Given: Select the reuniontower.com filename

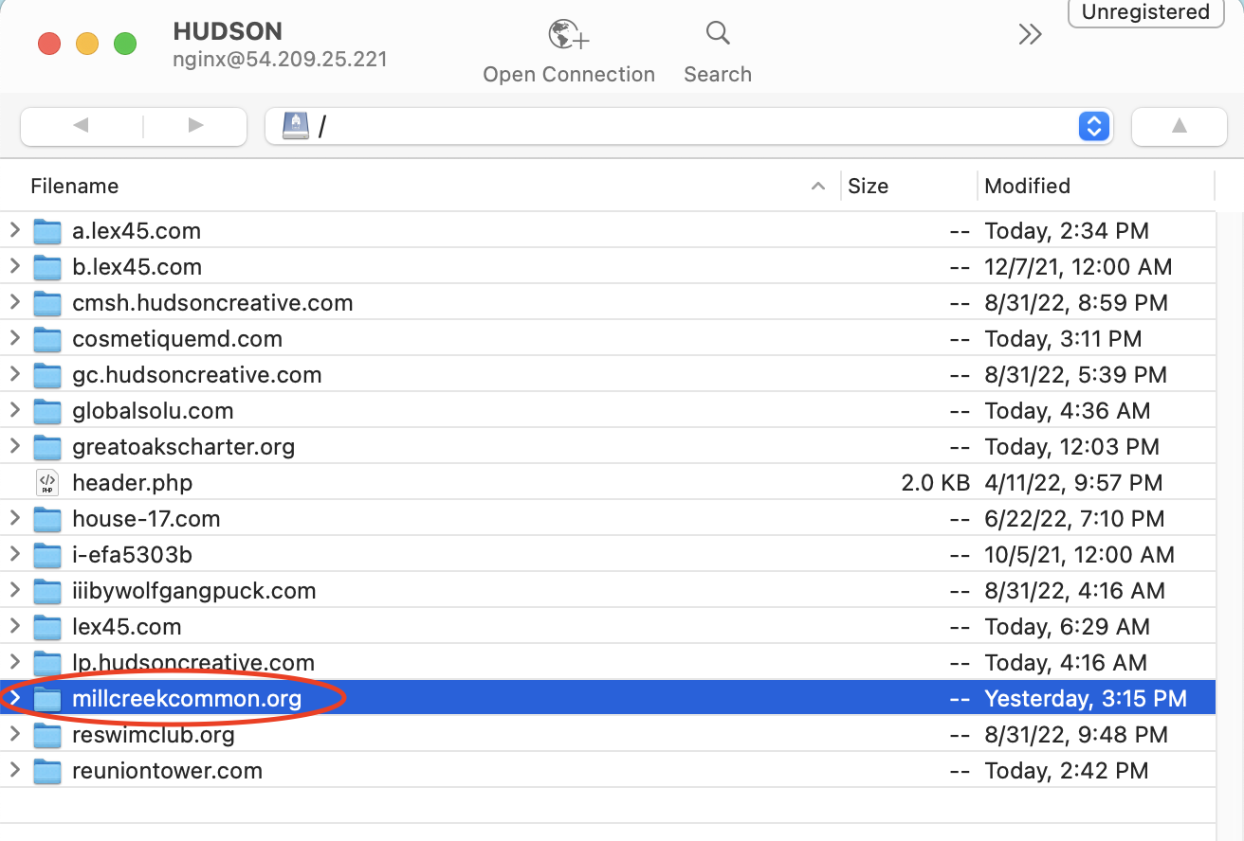Looking at the screenshot, I should tap(168, 770).
